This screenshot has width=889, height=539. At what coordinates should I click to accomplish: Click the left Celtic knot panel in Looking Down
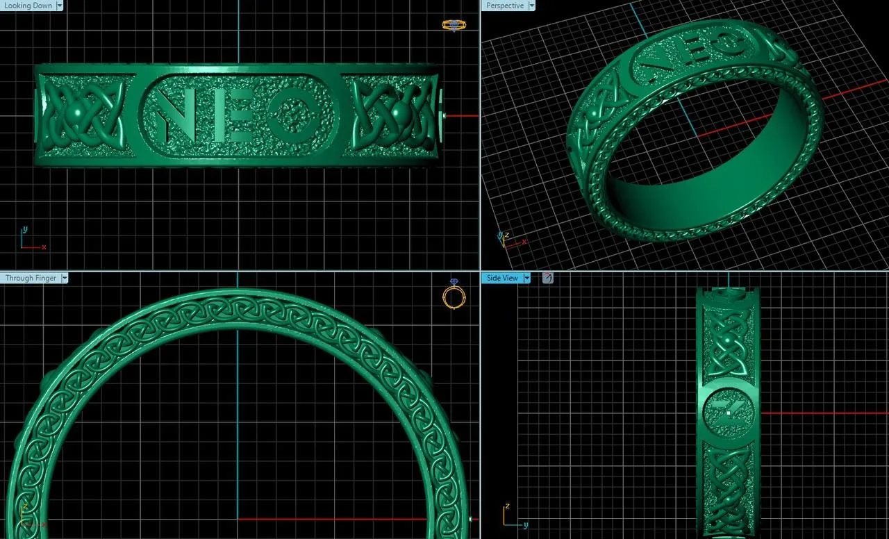coord(84,115)
